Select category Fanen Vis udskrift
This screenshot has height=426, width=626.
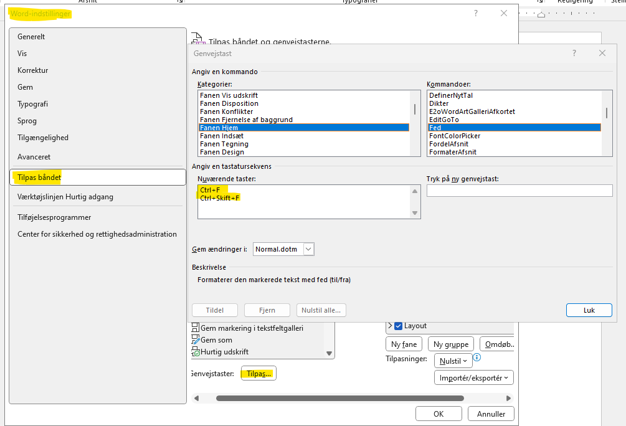tap(304, 95)
